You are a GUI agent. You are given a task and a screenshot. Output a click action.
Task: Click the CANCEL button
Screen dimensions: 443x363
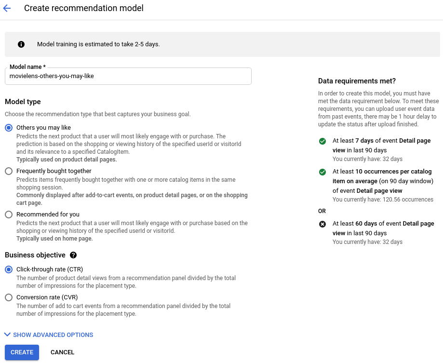click(62, 352)
